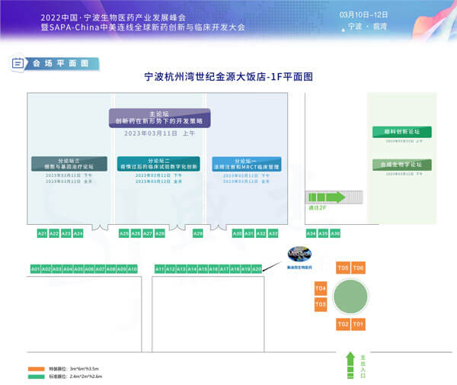
Task: Select standard booth A21
Action: pos(43,233)
